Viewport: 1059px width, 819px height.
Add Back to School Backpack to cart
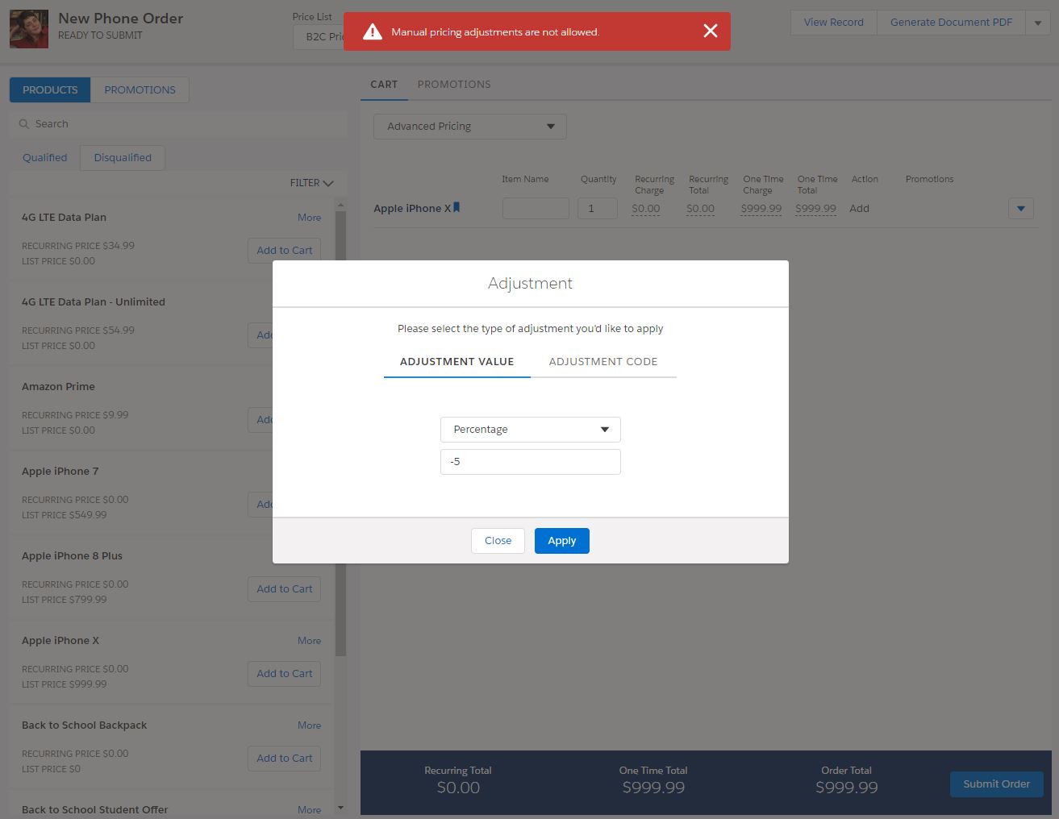[285, 759]
